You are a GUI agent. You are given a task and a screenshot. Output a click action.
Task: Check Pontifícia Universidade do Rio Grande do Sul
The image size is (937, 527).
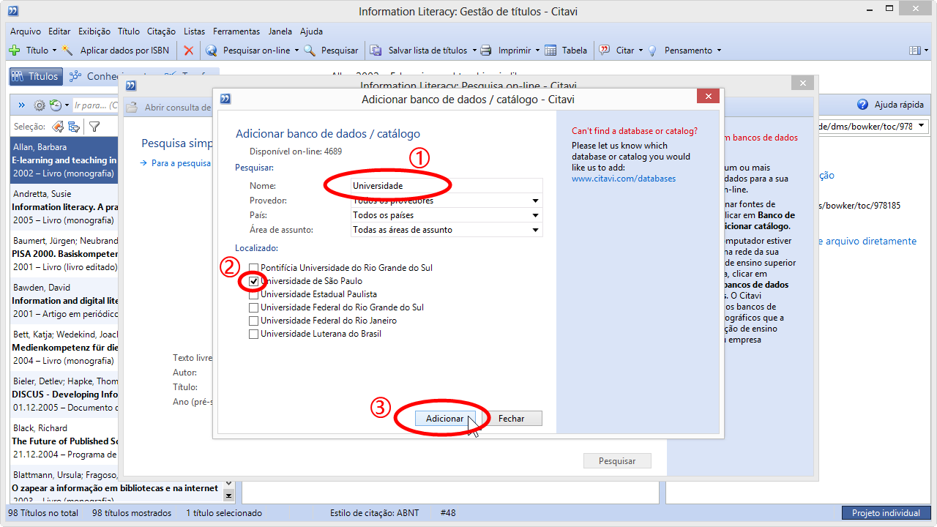click(254, 268)
